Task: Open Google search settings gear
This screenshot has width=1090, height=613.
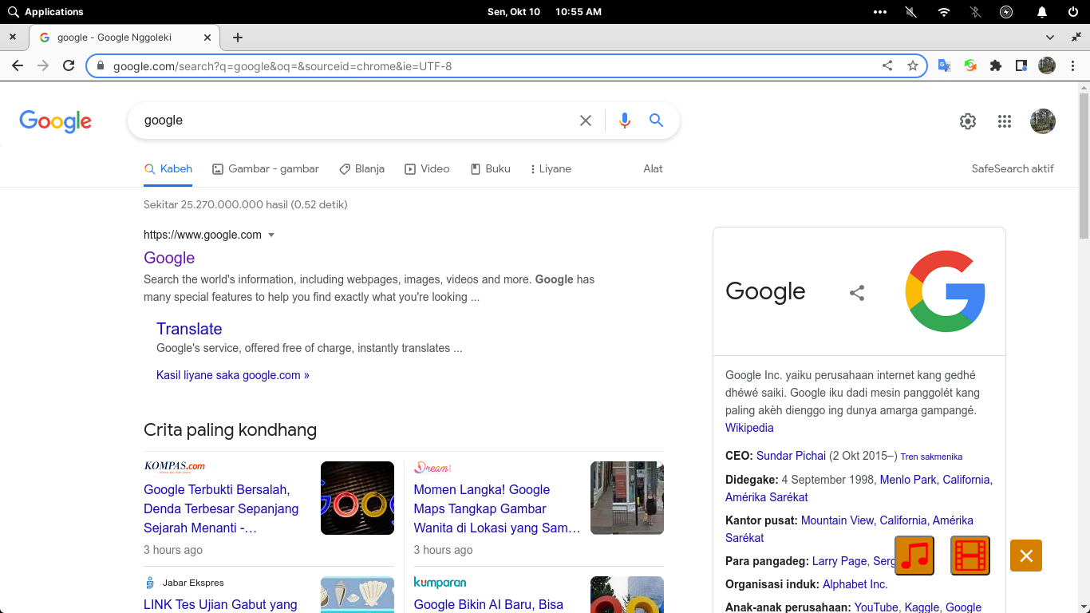Action: coord(968,121)
